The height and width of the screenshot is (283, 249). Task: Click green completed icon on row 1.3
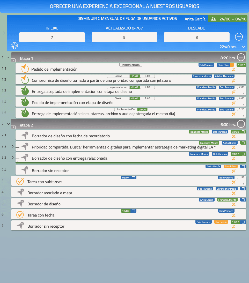[25, 91]
